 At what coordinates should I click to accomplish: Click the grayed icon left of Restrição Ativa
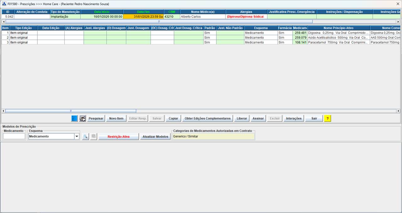pos(94,137)
